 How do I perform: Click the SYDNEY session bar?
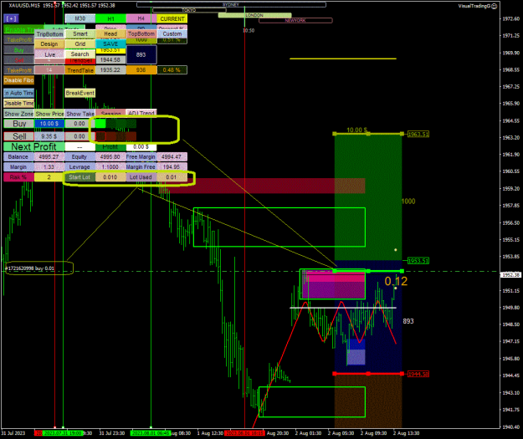(x=231, y=5)
